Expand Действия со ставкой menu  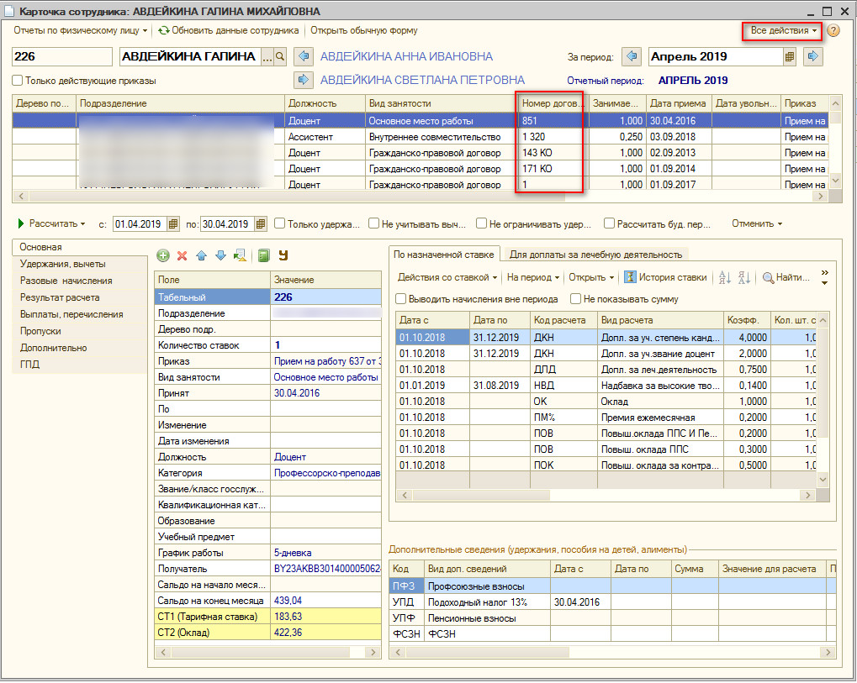pyautogui.click(x=447, y=277)
